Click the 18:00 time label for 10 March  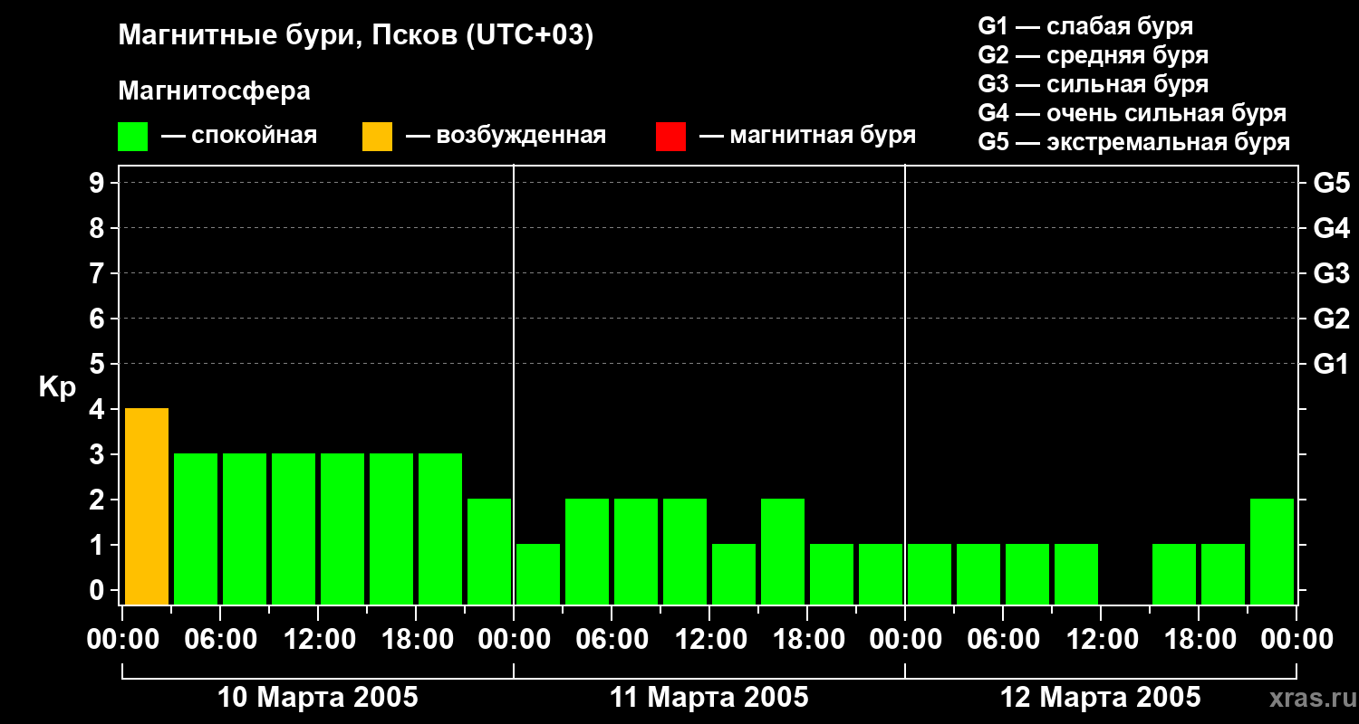point(416,640)
